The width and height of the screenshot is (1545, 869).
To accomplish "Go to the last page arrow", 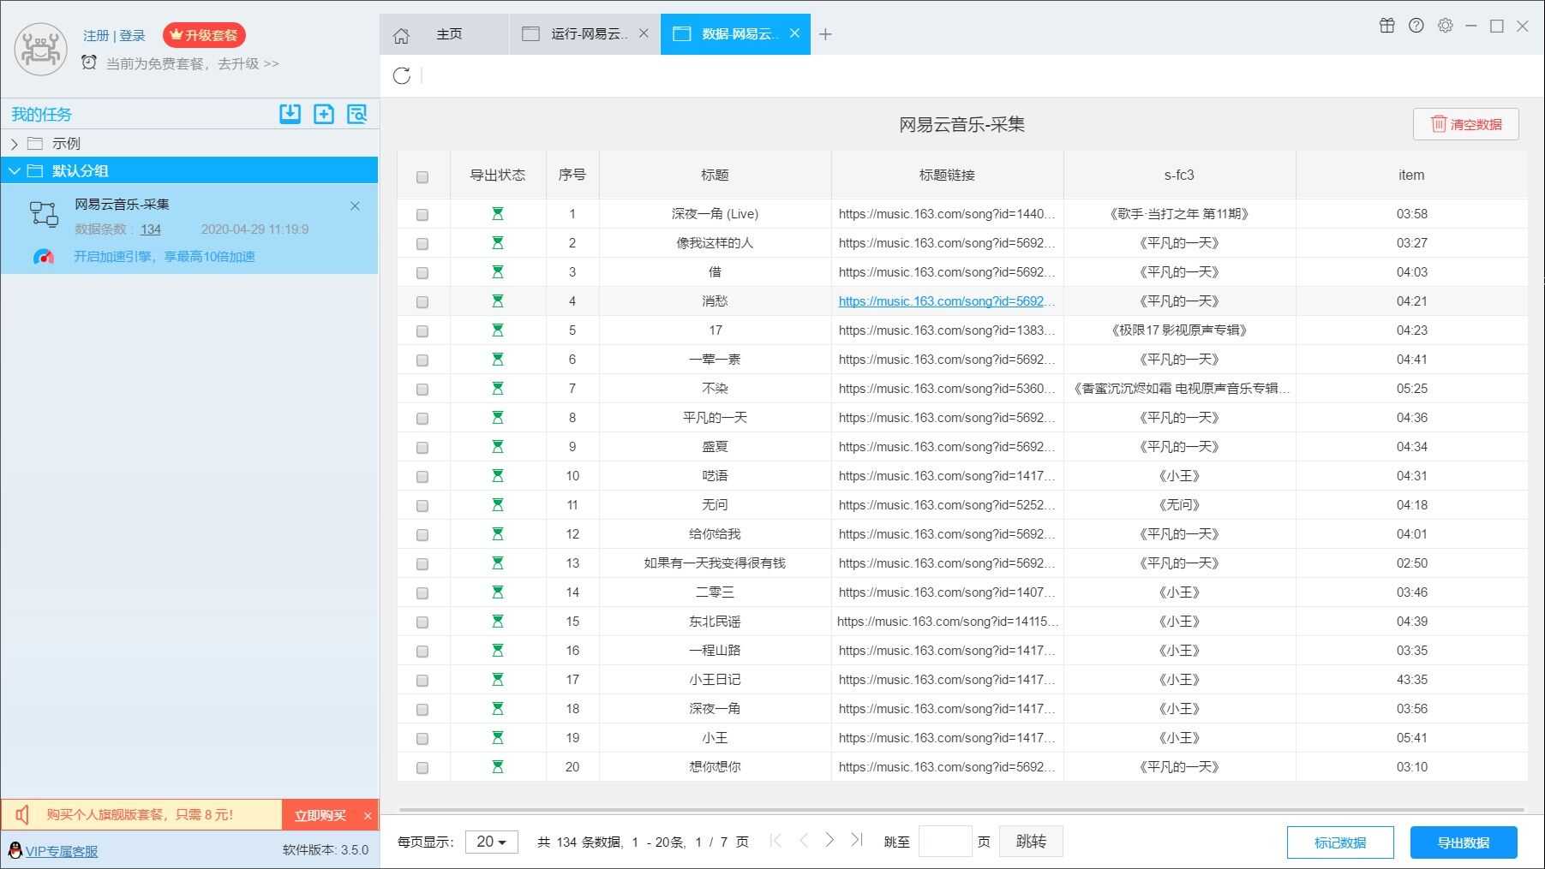I will [856, 841].
